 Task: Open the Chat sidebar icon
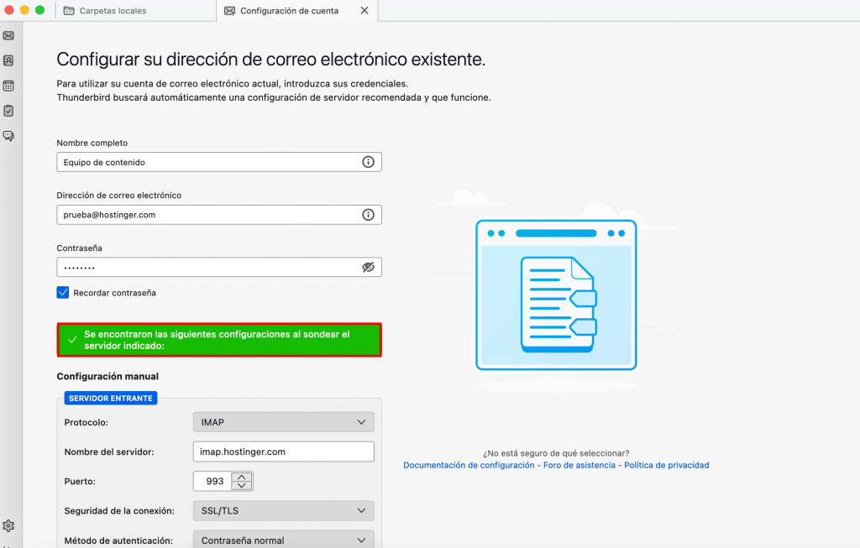(8, 136)
